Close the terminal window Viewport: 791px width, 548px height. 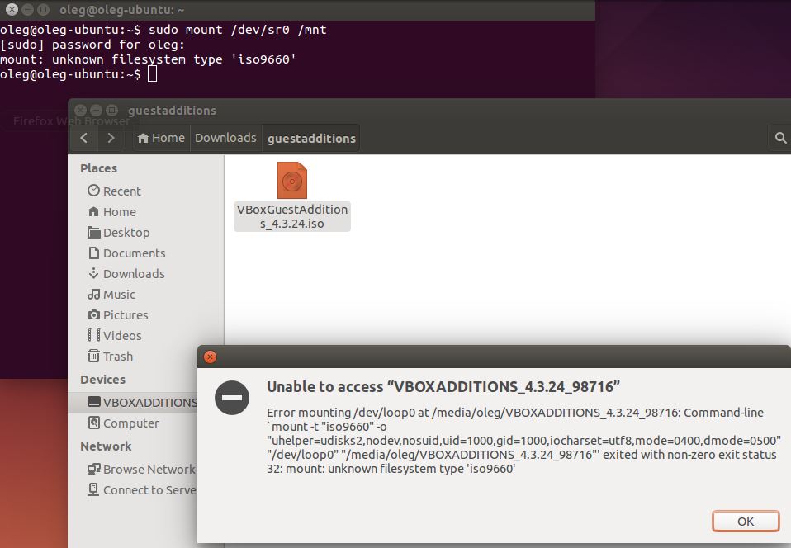click(12, 9)
